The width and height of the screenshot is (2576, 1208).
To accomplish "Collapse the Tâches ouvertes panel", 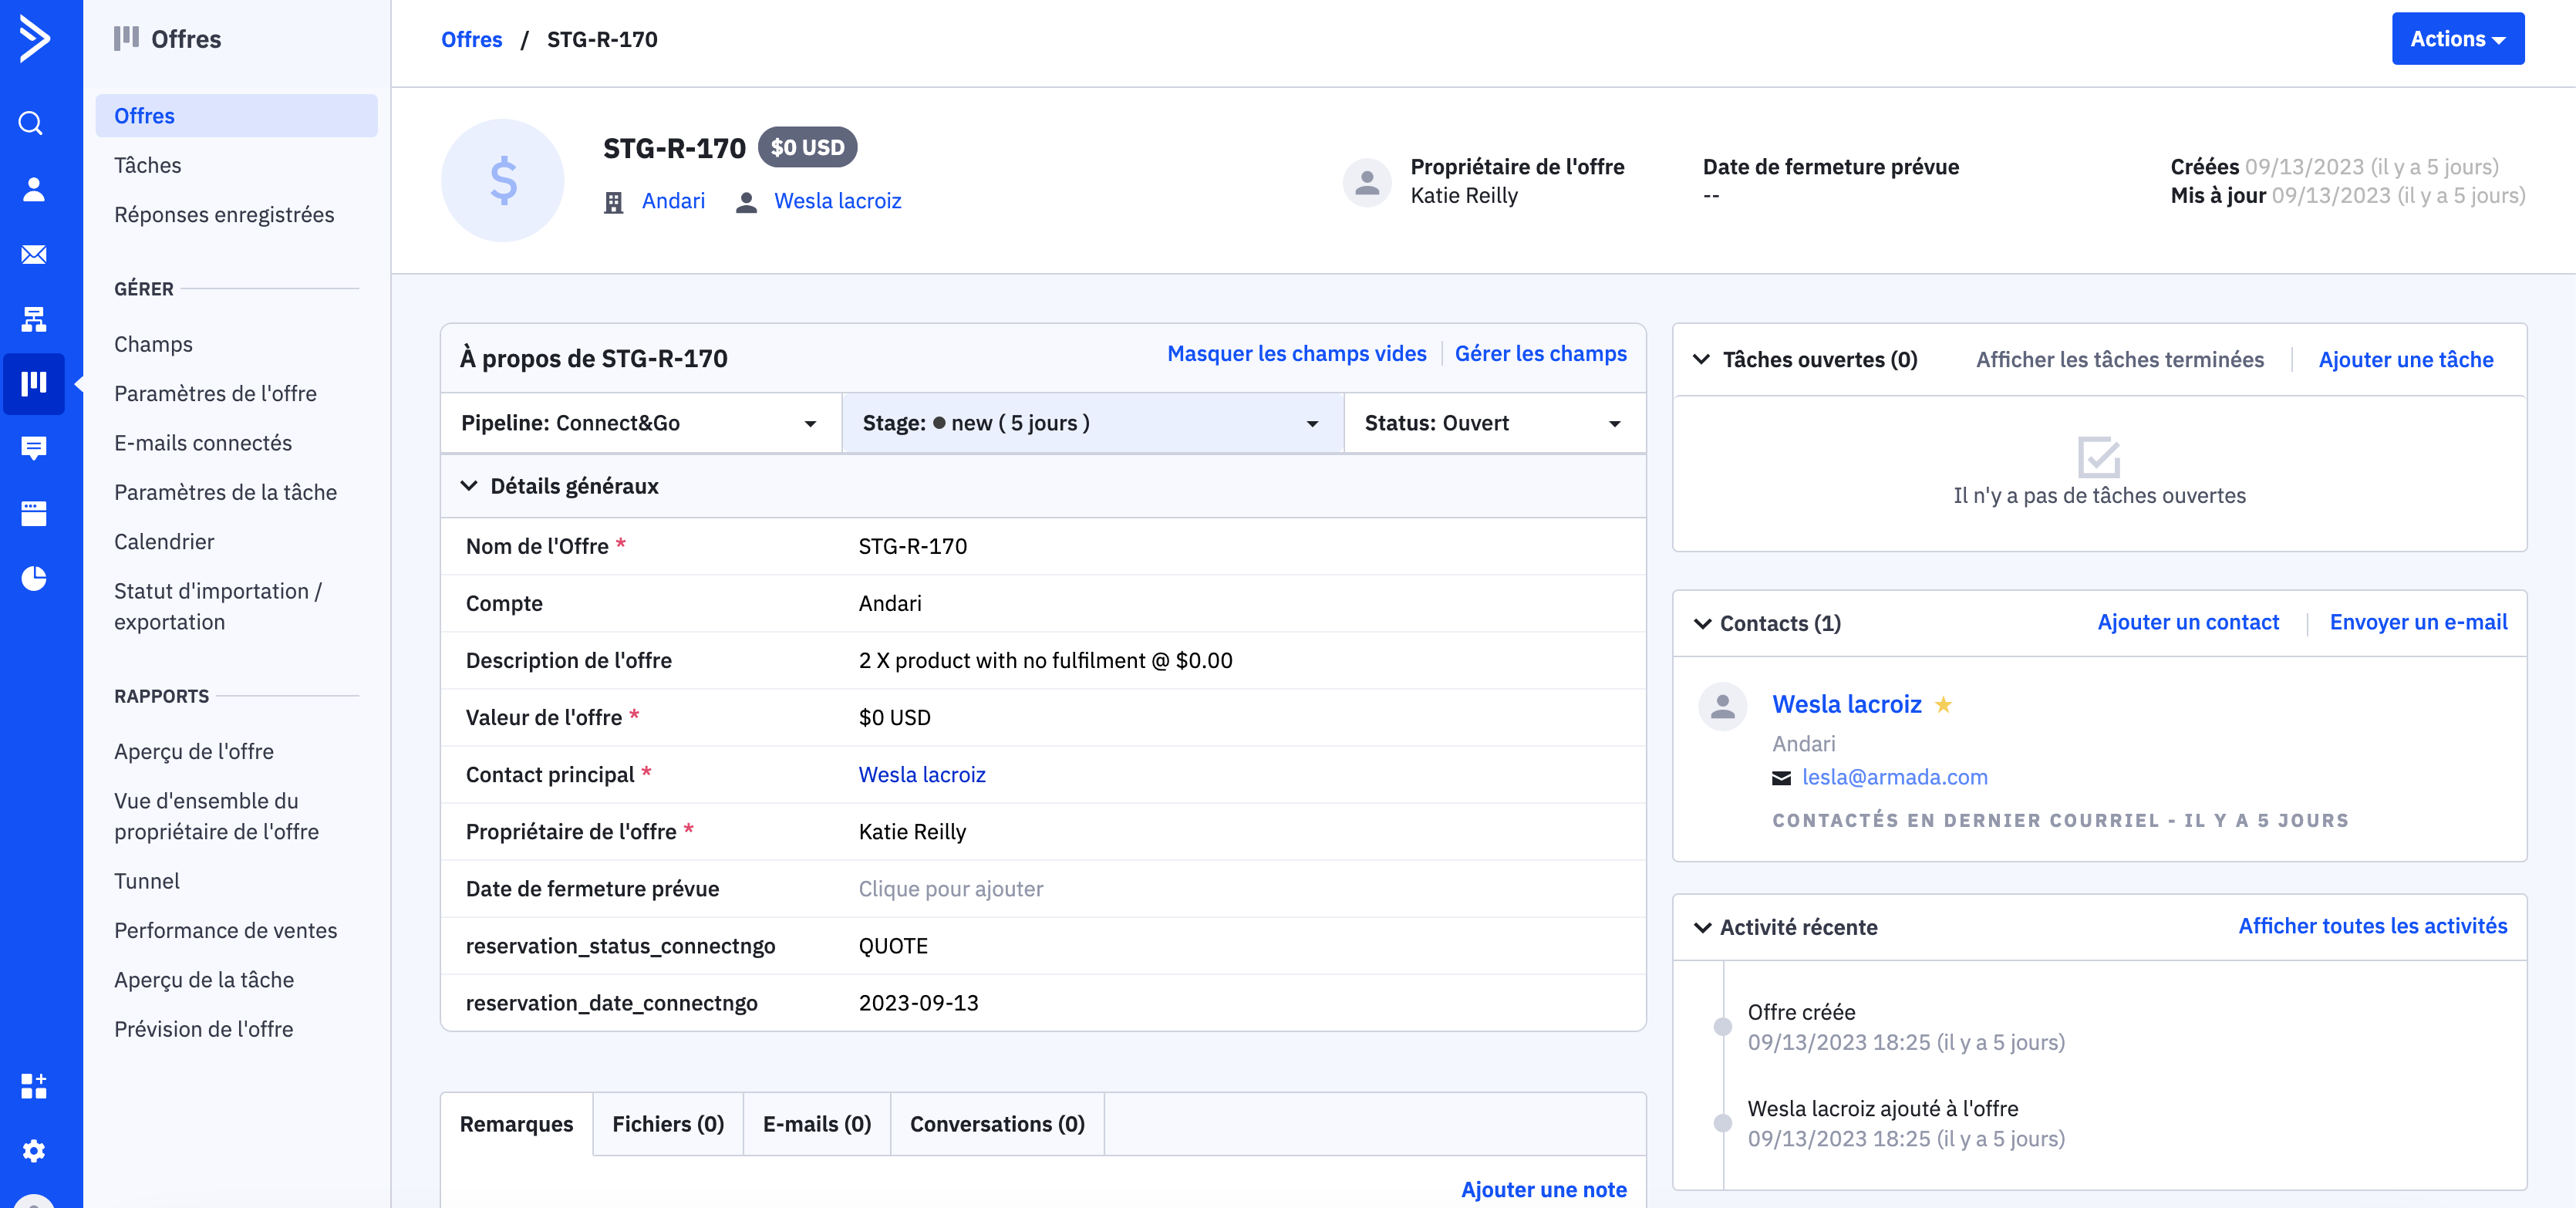I will click(x=1701, y=359).
